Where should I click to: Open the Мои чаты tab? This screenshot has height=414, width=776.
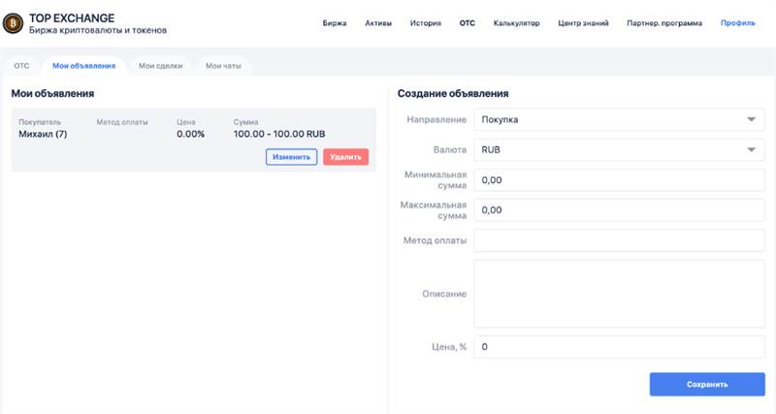[x=223, y=66]
